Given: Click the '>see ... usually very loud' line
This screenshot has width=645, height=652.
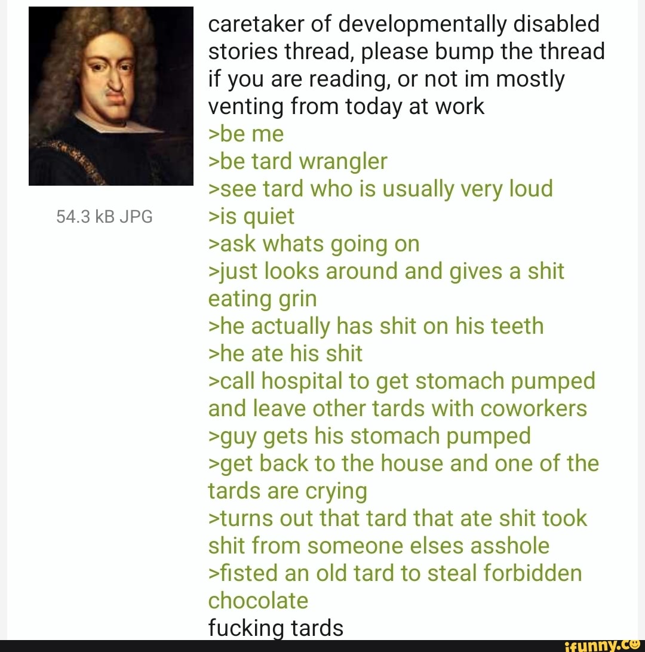Looking at the screenshot, I should [x=380, y=189].
